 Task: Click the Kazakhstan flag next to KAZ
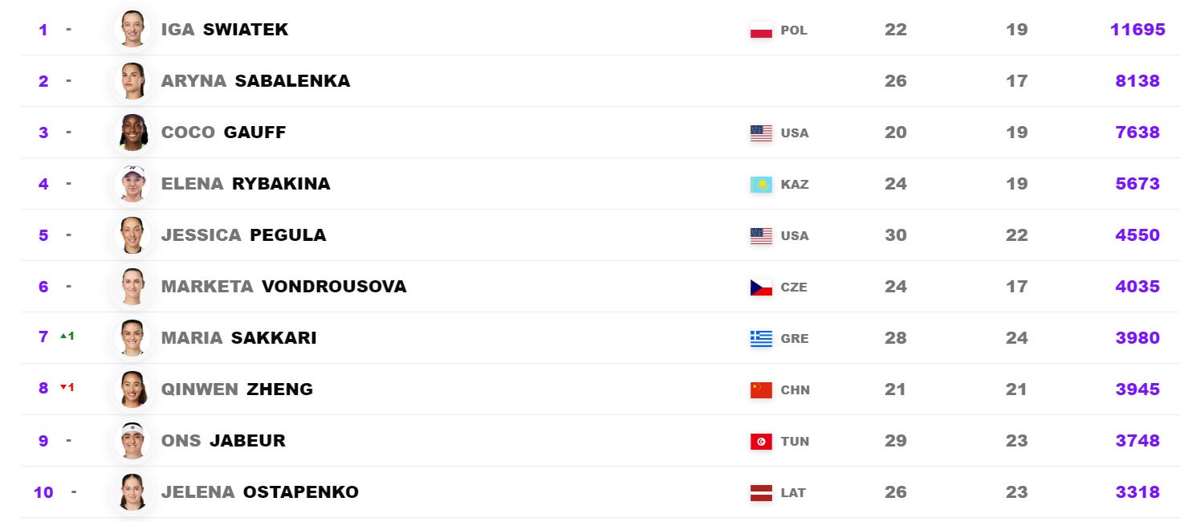(x=760, y=185)
